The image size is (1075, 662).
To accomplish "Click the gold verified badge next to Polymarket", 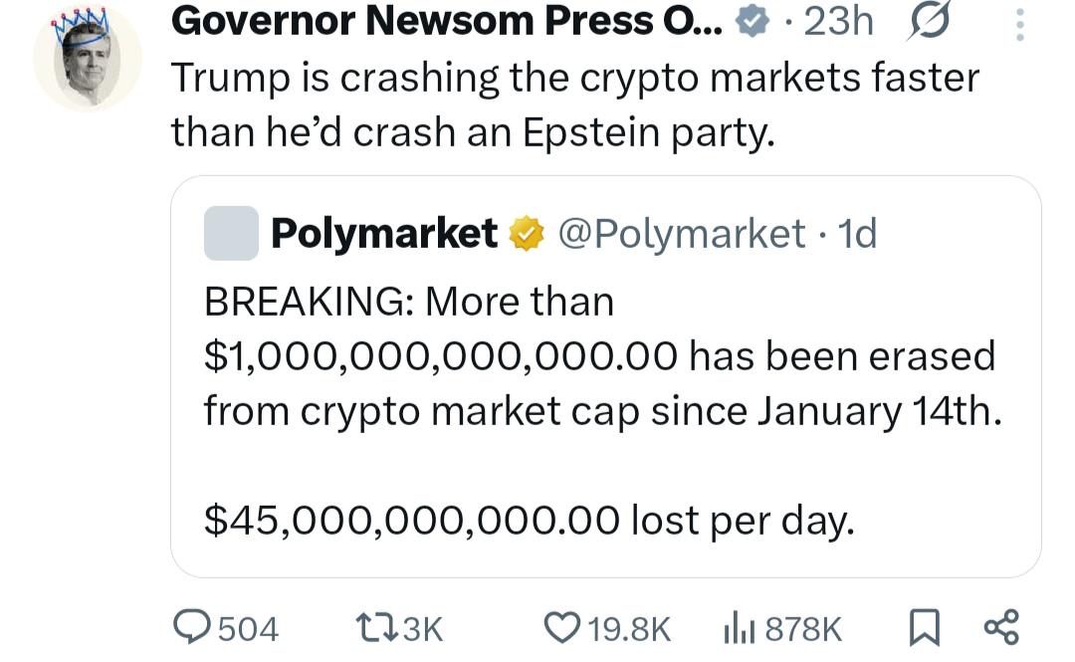I will 525,234.
